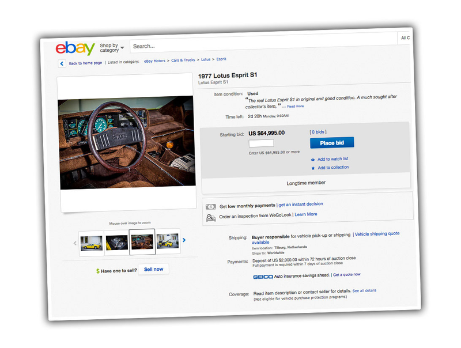Click Read more in item condition
The width and height of the screenshot is (461, 348).
click(295, 107)
